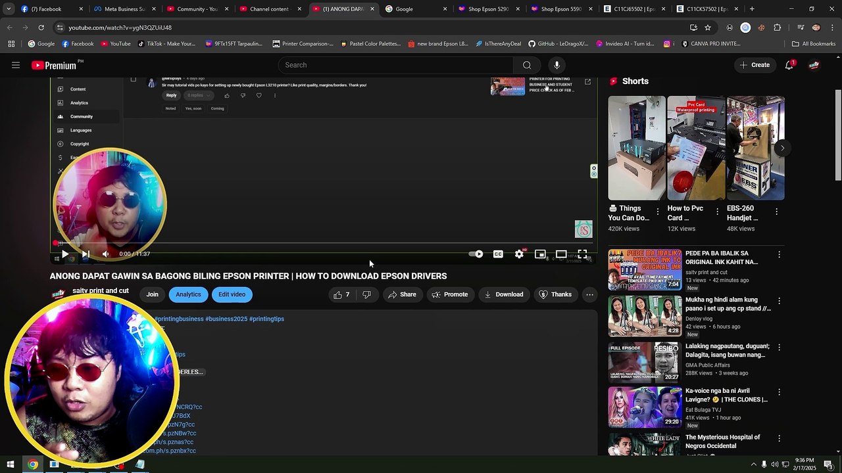
Task: Open the YouTube hamburger guide menu
Action: pyautogui.click(x=16, y=65)
